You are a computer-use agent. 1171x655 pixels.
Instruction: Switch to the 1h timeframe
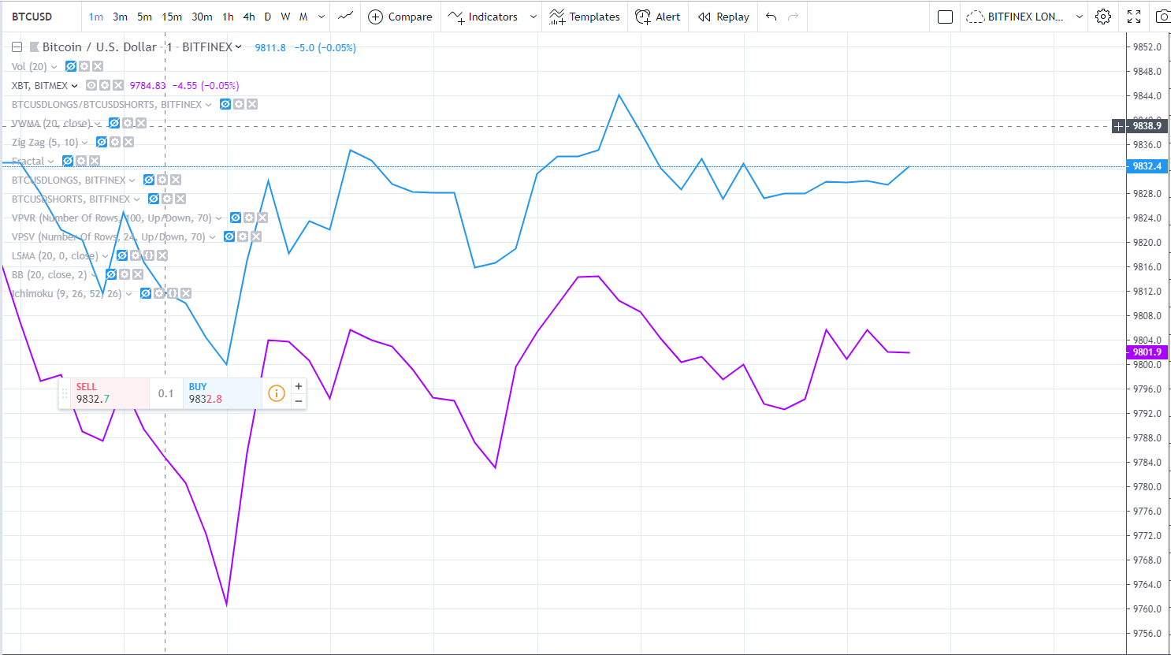point(228,17)
